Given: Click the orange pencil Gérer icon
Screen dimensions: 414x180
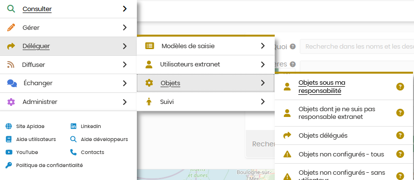Looking at the screenshot, I should point(11,27).
